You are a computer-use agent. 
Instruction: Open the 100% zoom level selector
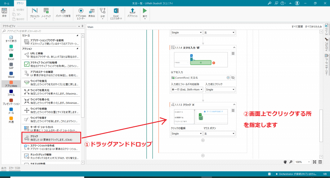click(303, 162)
